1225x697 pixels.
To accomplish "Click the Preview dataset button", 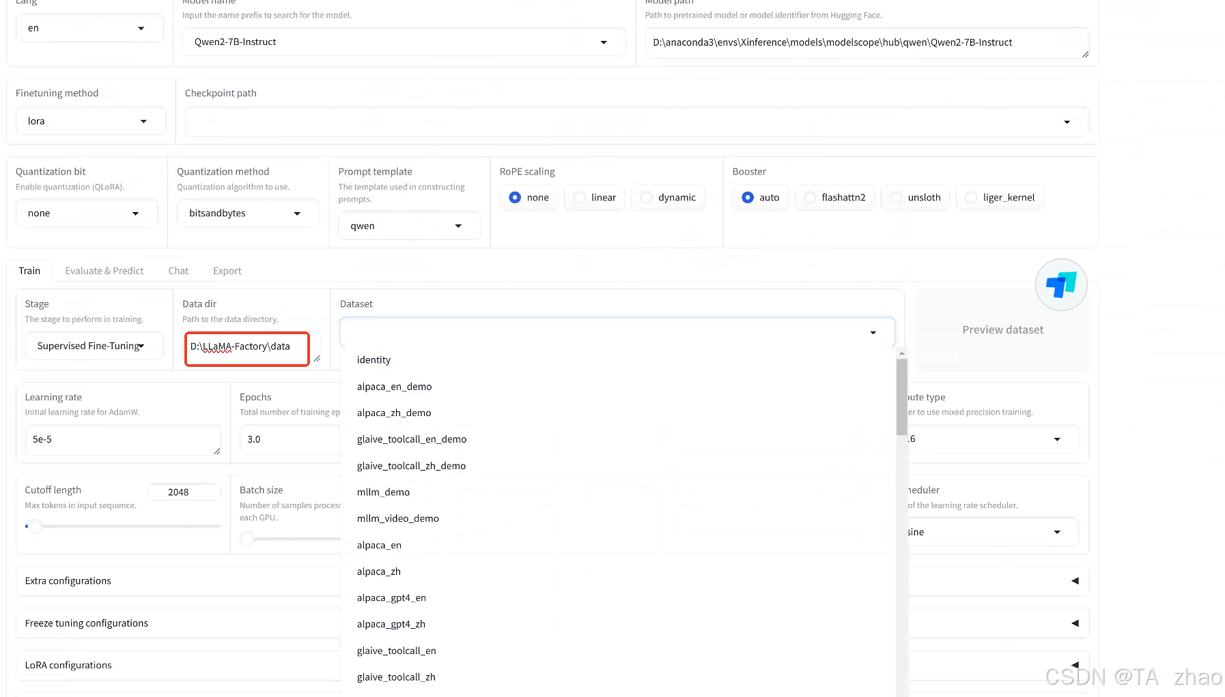I will pos(1002,329).
